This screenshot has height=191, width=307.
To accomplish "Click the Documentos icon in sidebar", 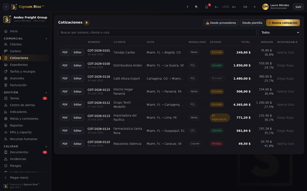I will point(6,152).
